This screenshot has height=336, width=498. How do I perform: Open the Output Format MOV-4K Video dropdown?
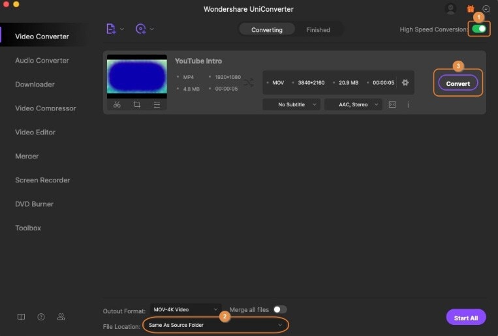(185, 310)
